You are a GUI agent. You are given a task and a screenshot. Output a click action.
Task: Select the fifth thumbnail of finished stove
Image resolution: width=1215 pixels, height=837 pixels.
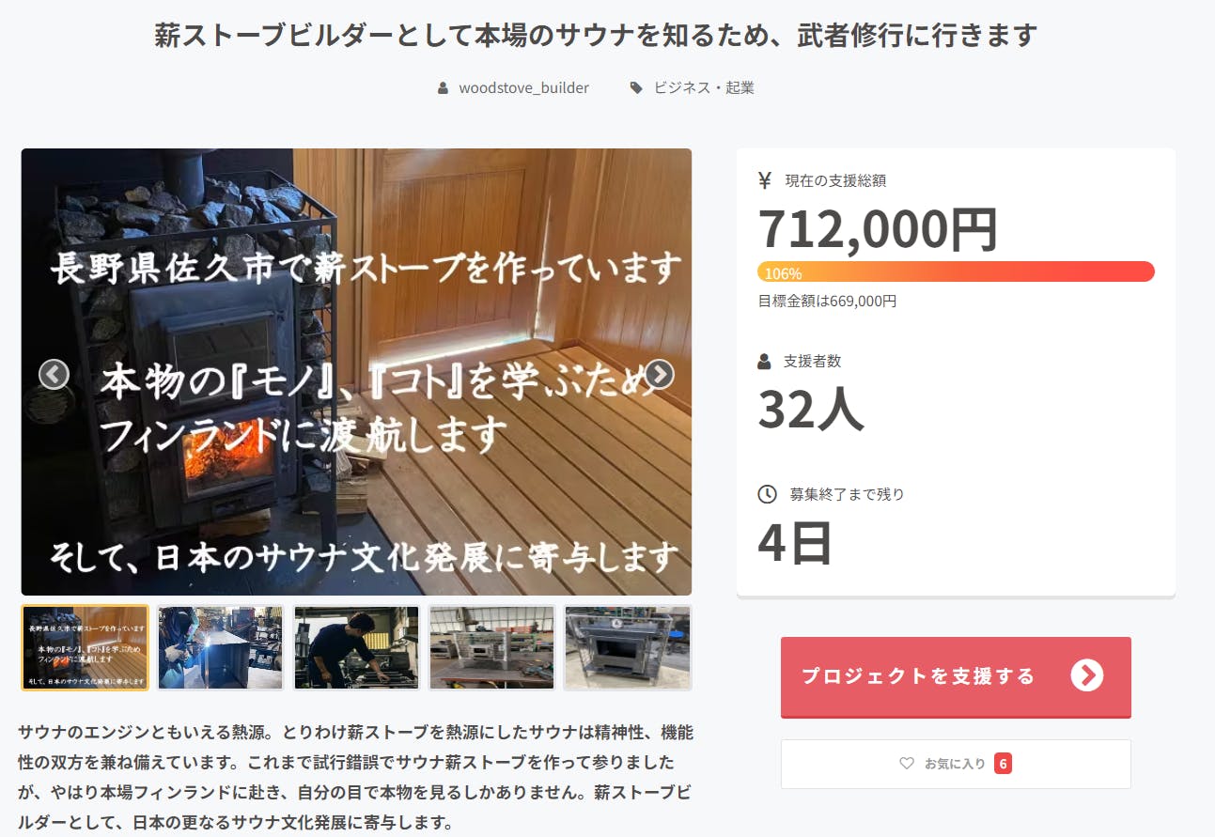coord(627,647)
